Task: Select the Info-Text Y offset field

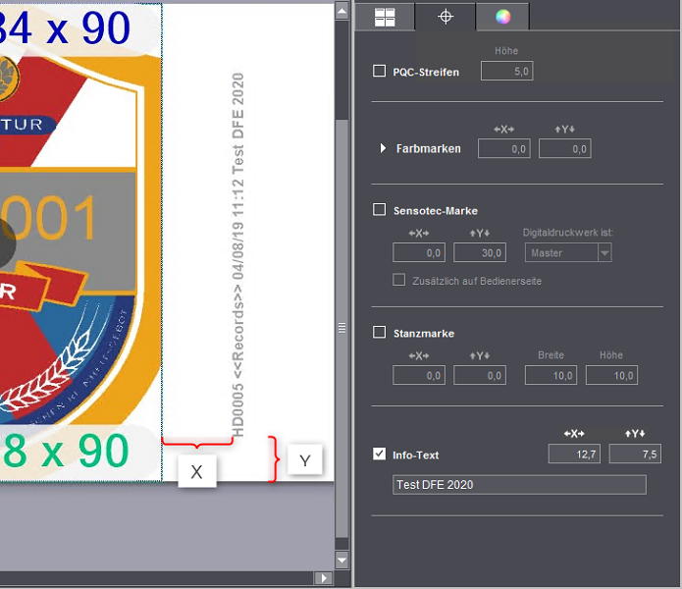Action: (635, 453)
